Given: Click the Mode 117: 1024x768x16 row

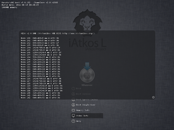Looking at the screenshot, I should [41, 81].
